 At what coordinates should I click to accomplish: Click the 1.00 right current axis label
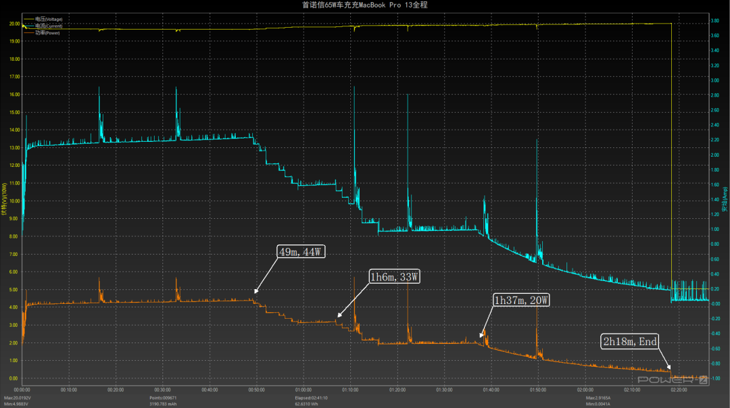point(714,230)
